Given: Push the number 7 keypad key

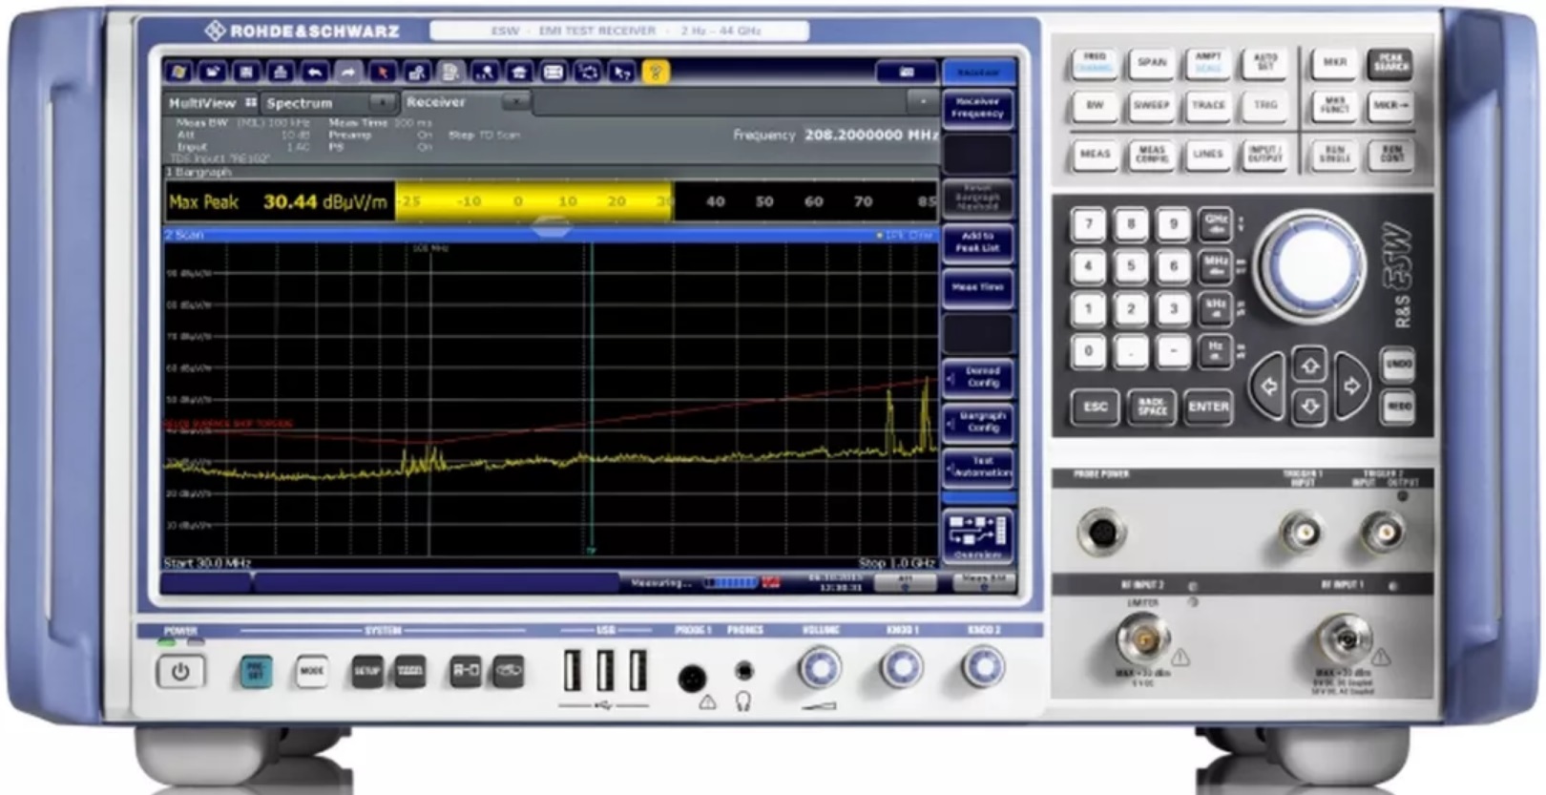Looking at the screenshot, I should pyautogui.click(x=1088, y=224).
